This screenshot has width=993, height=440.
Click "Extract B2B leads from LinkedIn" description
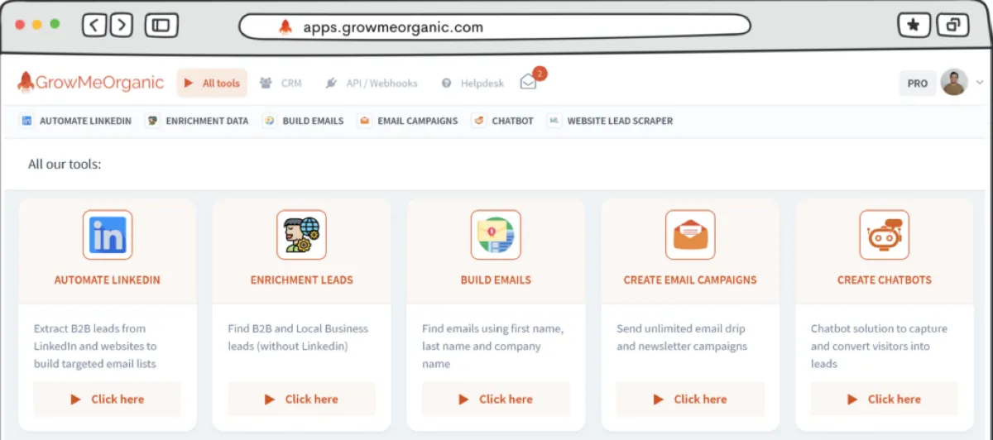(95, 346)
